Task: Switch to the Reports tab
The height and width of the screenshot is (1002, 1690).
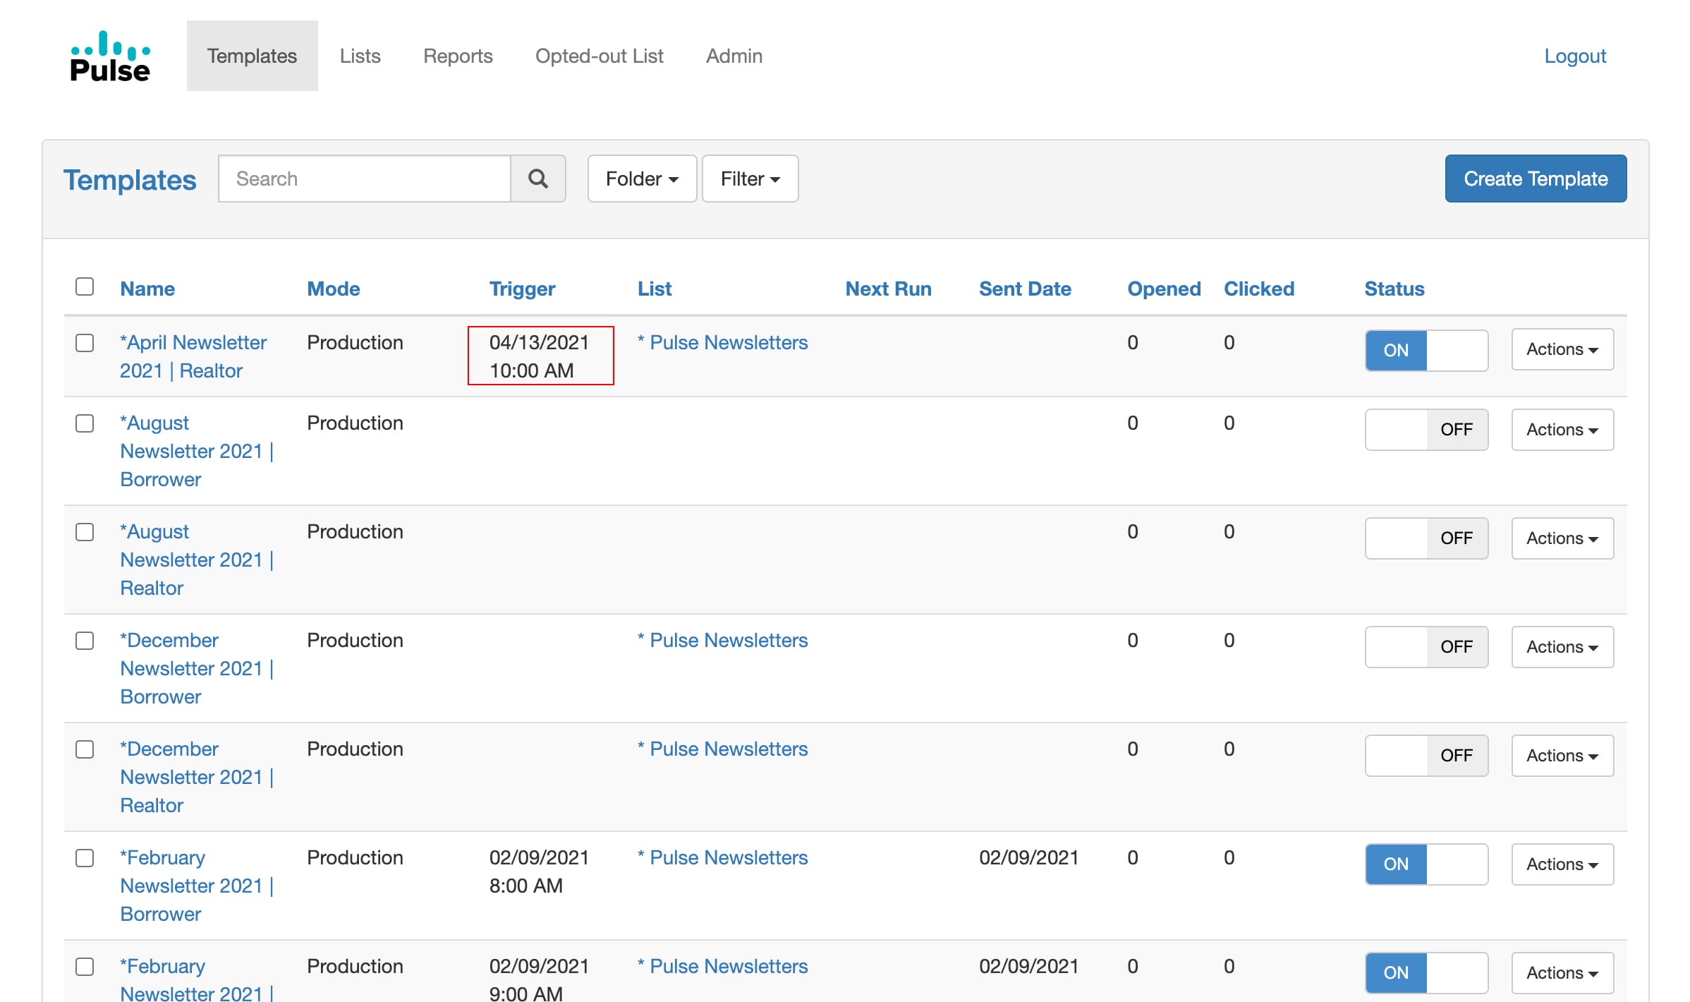Action: [458, 56]
